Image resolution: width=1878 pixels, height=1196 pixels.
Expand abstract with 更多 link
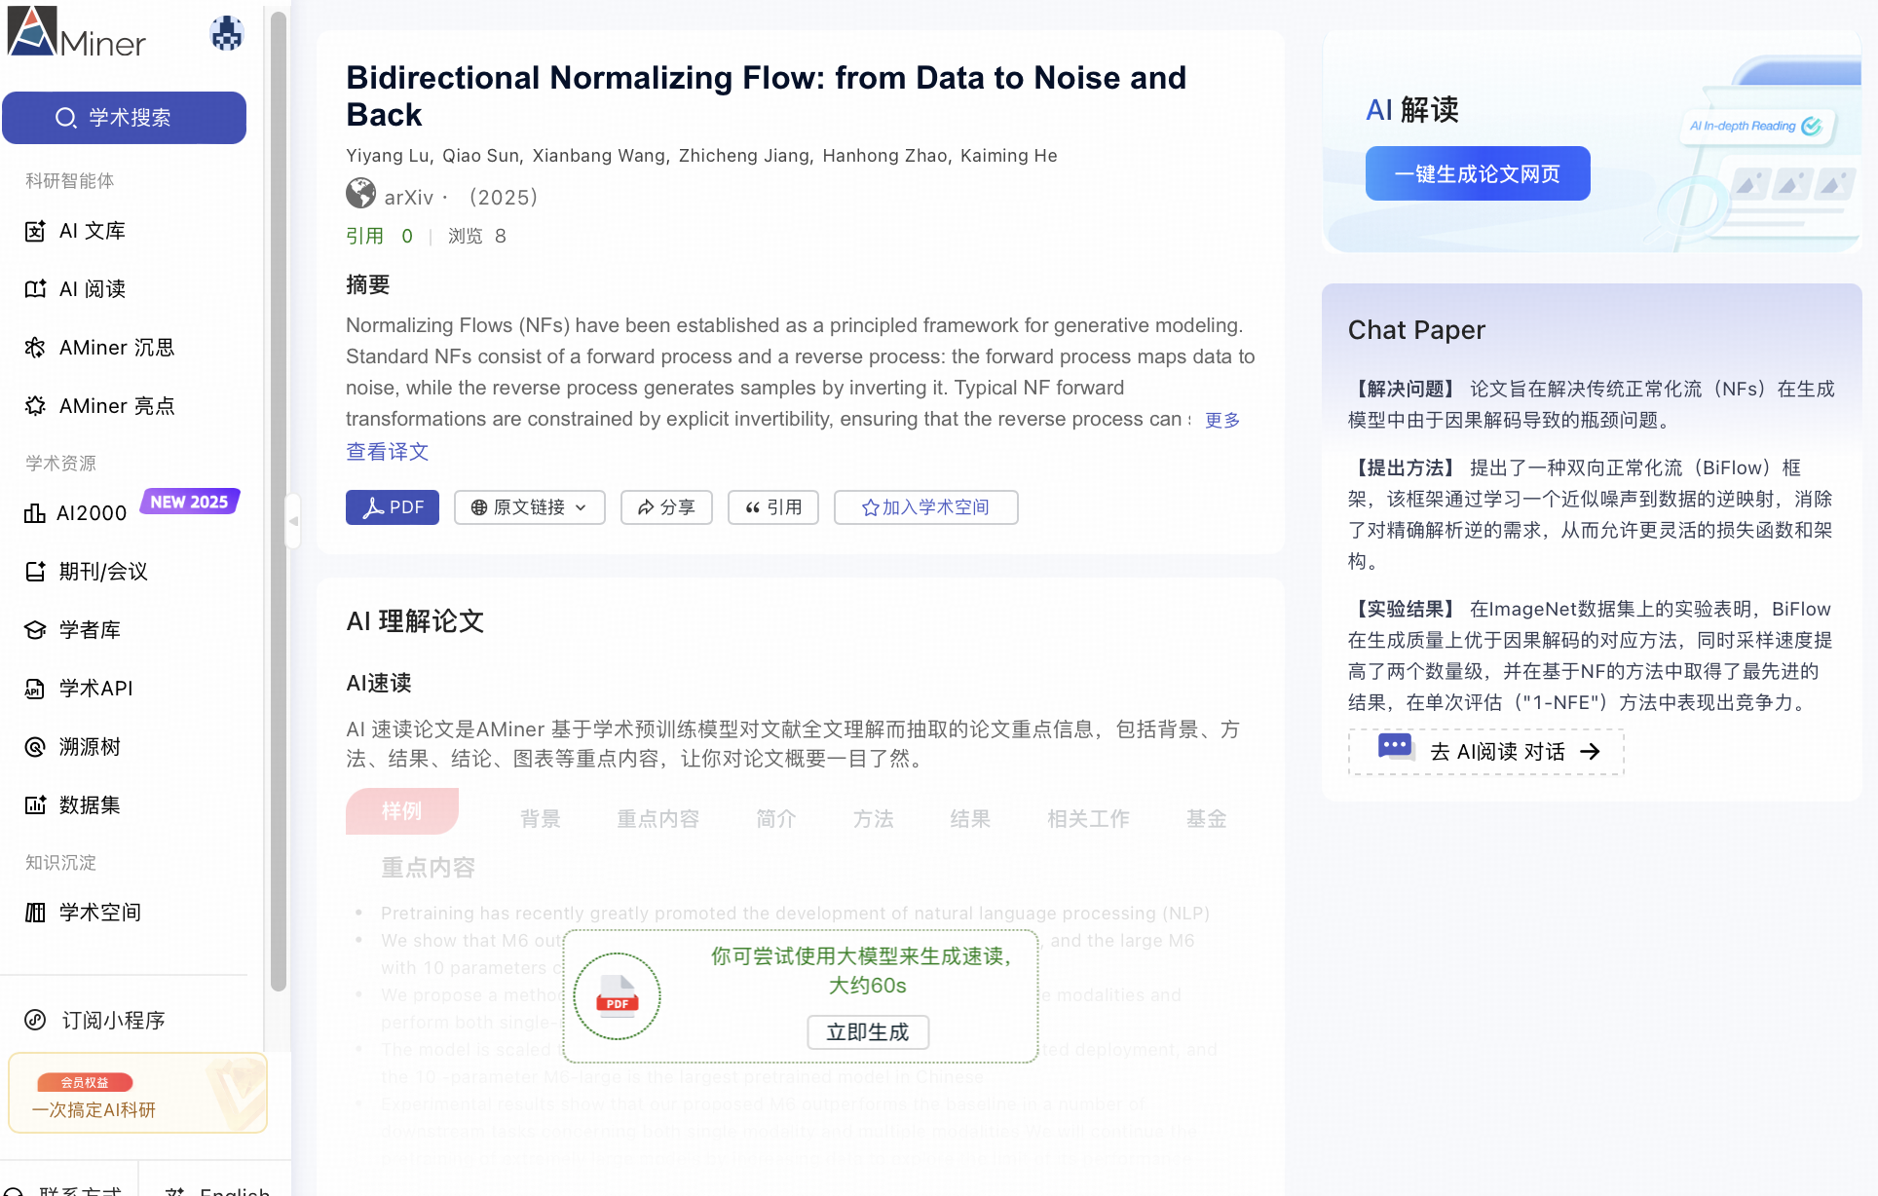[x=1222, y=420]
